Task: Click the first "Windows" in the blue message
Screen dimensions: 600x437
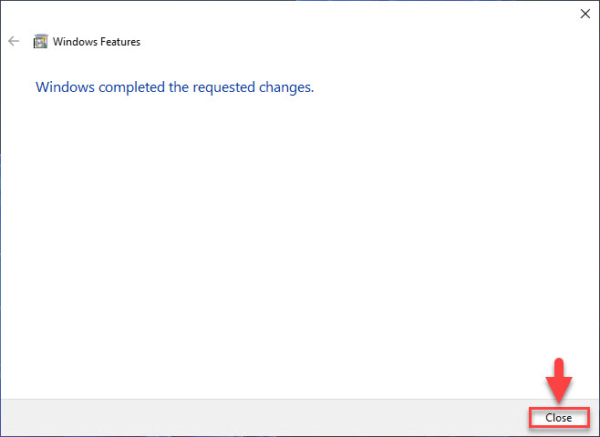Action: point(62,87)
